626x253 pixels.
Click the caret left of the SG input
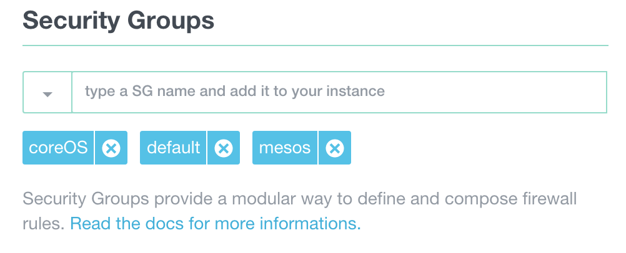click(47, 93)
